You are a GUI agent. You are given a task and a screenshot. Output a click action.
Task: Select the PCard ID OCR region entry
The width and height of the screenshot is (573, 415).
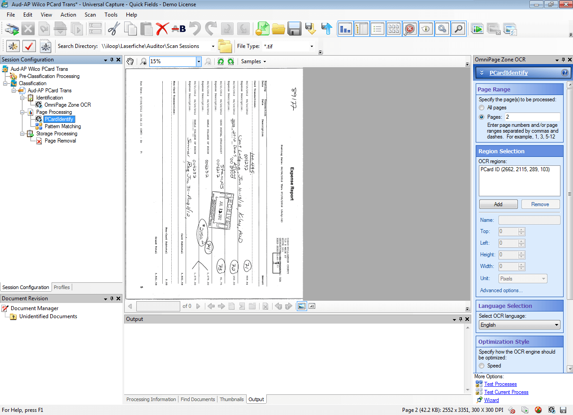click(x=515, y=169)
